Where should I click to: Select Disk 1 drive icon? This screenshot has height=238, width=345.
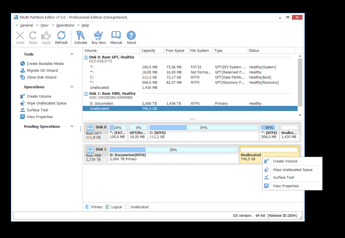90,149
